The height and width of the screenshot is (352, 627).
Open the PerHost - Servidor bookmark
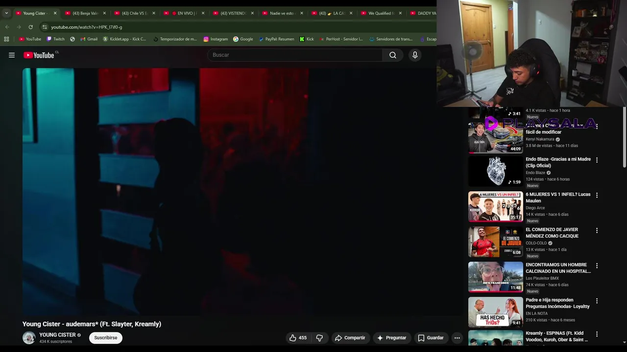click(341, 39)
